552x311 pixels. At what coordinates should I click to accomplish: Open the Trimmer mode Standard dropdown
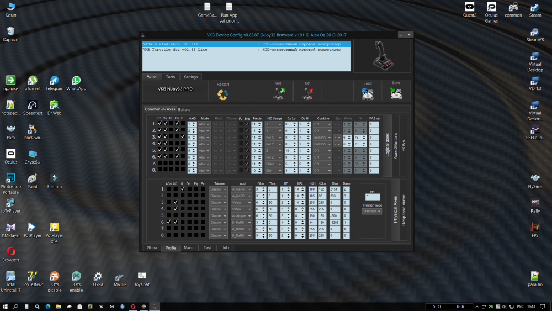(x=371, y=211)
